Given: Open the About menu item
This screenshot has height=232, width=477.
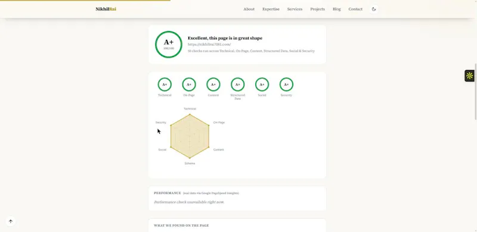Looking at the screenshot, I should click(249, 9).
